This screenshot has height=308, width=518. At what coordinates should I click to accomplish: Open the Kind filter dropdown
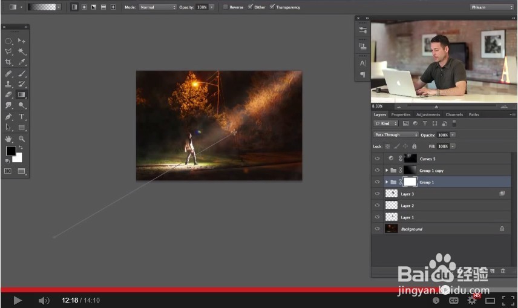[x=385, y=123]
